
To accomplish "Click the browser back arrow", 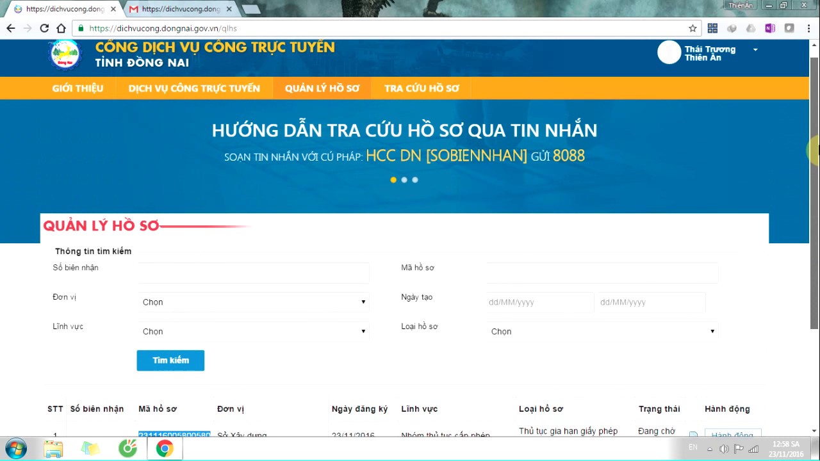I will point(11,28).
